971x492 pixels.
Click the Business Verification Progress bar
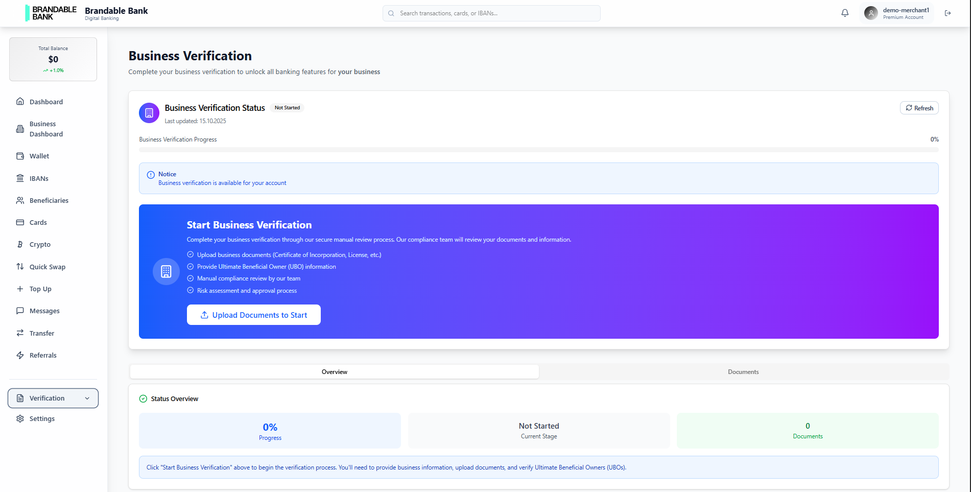538,150
